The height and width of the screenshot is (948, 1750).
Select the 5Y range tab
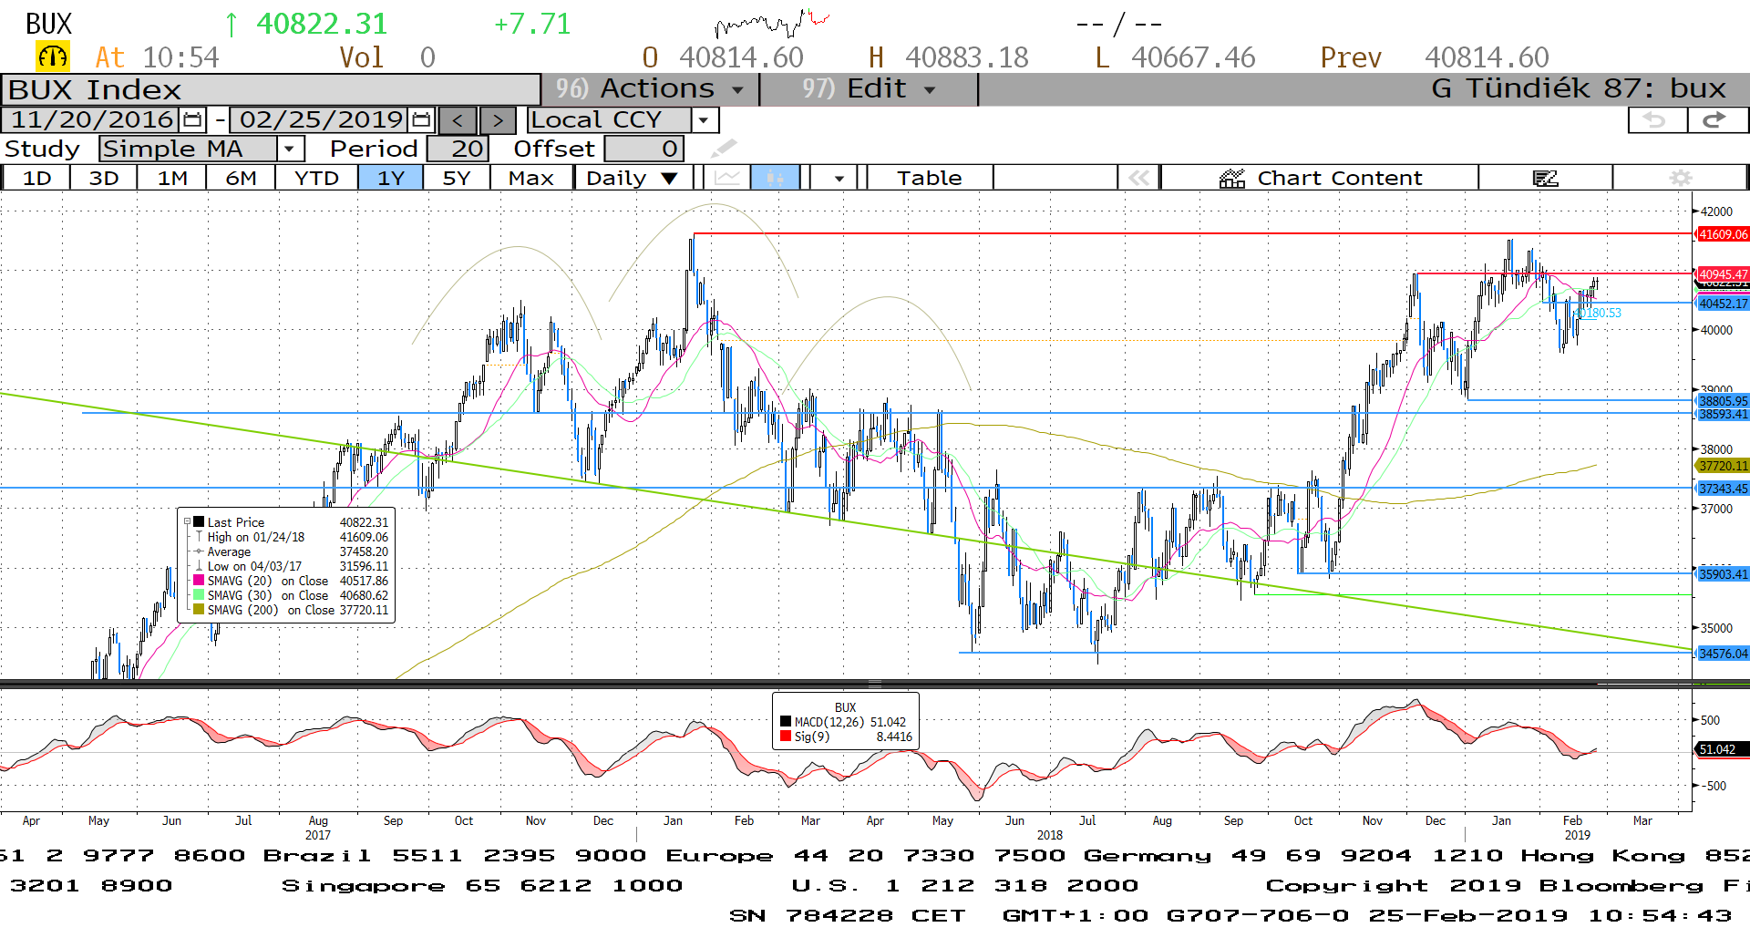click(x=457, y=178)
